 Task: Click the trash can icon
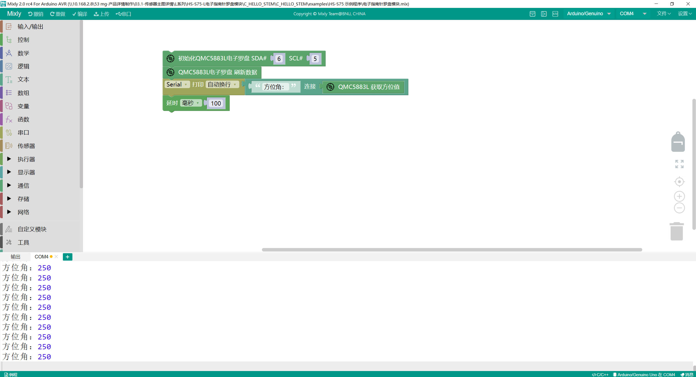click(677, 231)
